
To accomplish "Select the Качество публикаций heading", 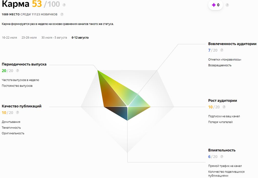I will [x=21, y=106].
